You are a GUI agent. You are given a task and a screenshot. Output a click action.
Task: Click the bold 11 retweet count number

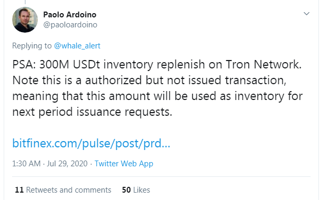coord(19,190)
